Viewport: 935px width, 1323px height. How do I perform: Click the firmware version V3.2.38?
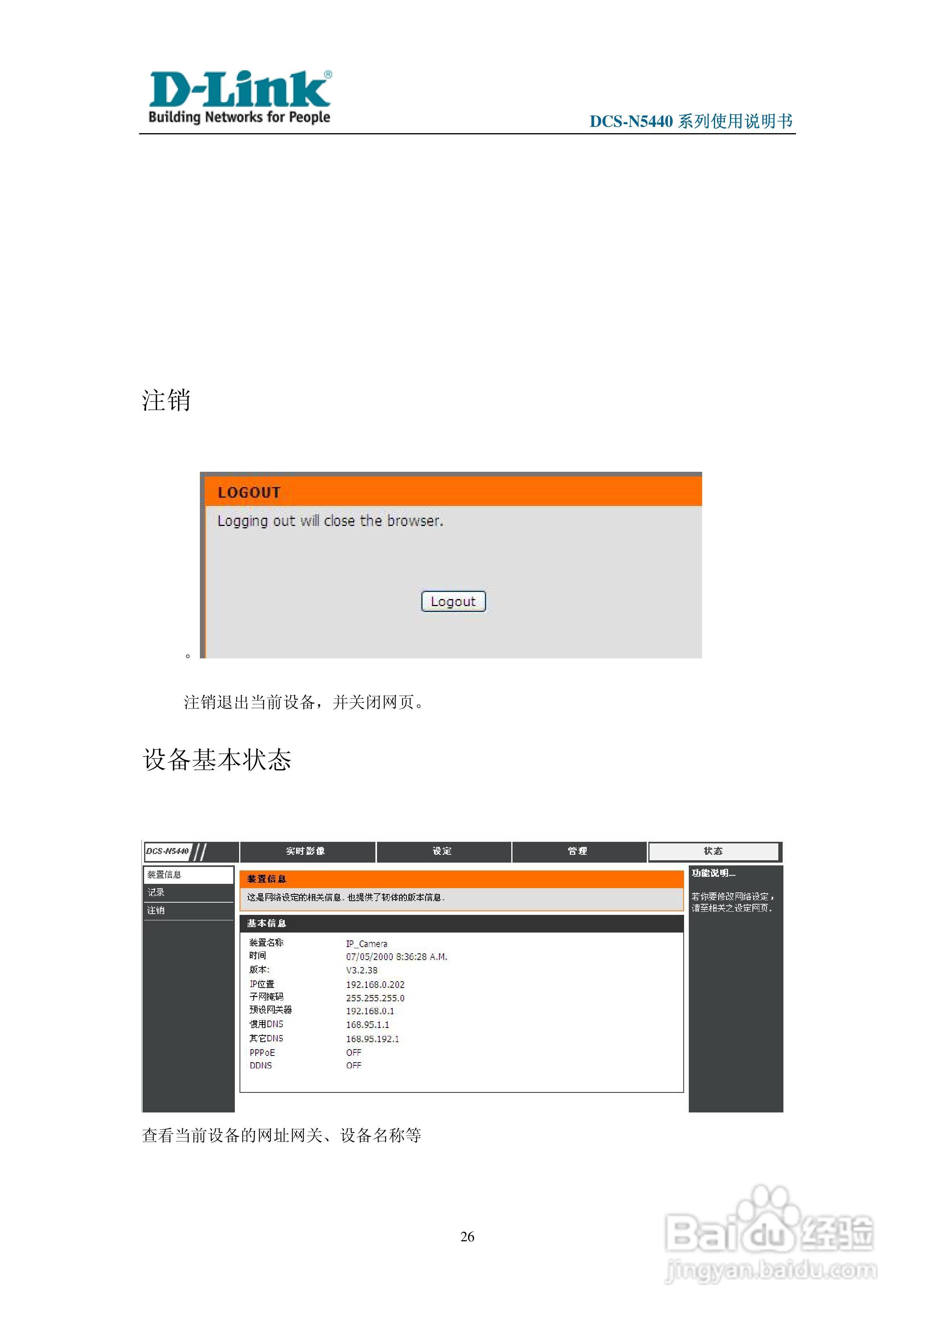(362, 970)
